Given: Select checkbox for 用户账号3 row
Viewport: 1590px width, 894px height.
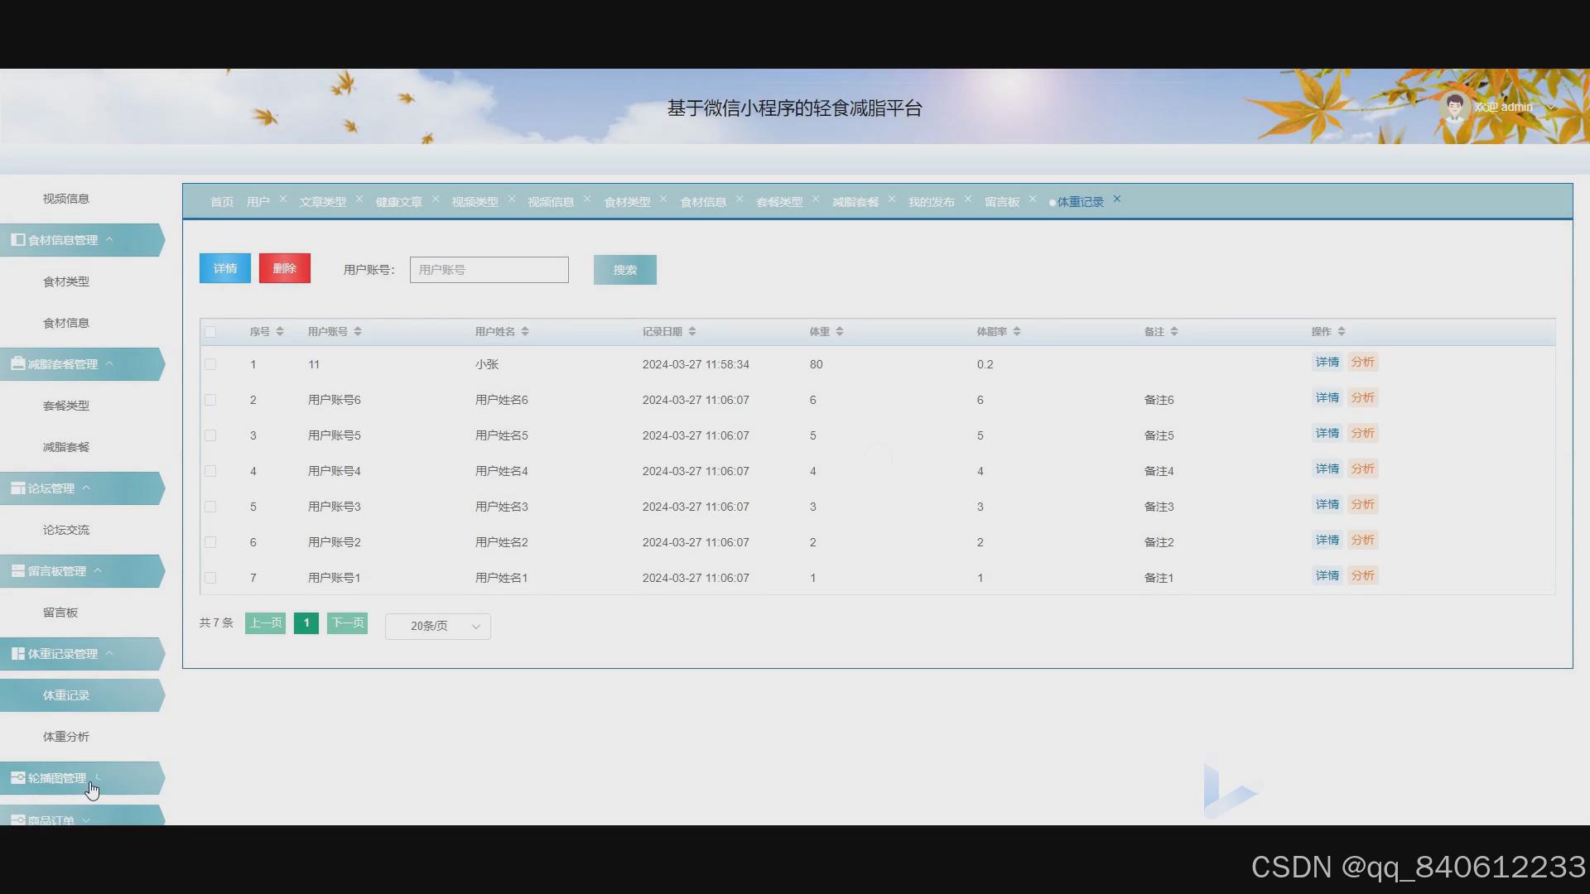Looking at the screenshot, I should [210, 507].
